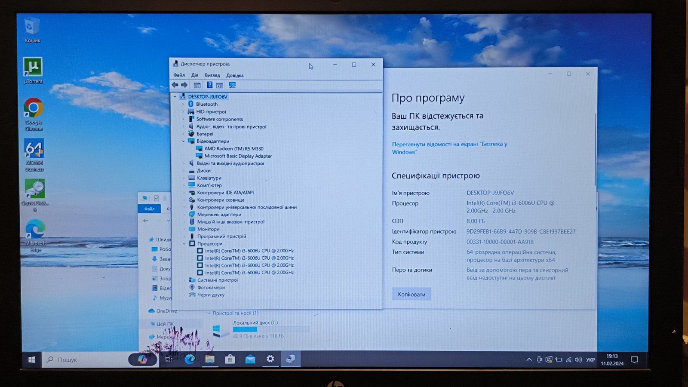Collapse the Відеоадаптери category
The height and width of the screenshot is (387, 688).
(x=184, y=141)
